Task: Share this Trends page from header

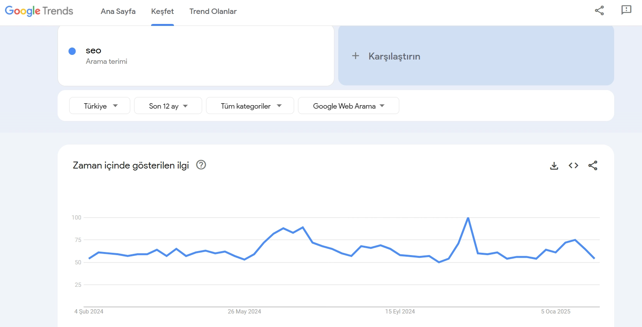Action: coord(599,10)
